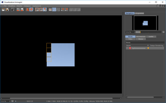Click the round arrow button beside navigator slider
The image size is (166, 103).
click(163, 32)
